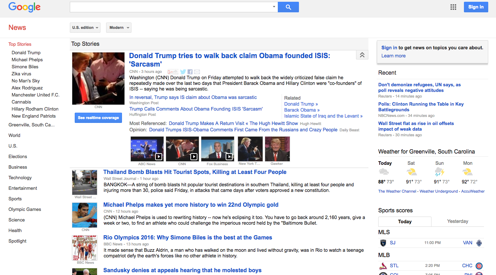Click the AccuWeather link
The width and height of the screenshot is (496, 275).
(x=473, y=191)
